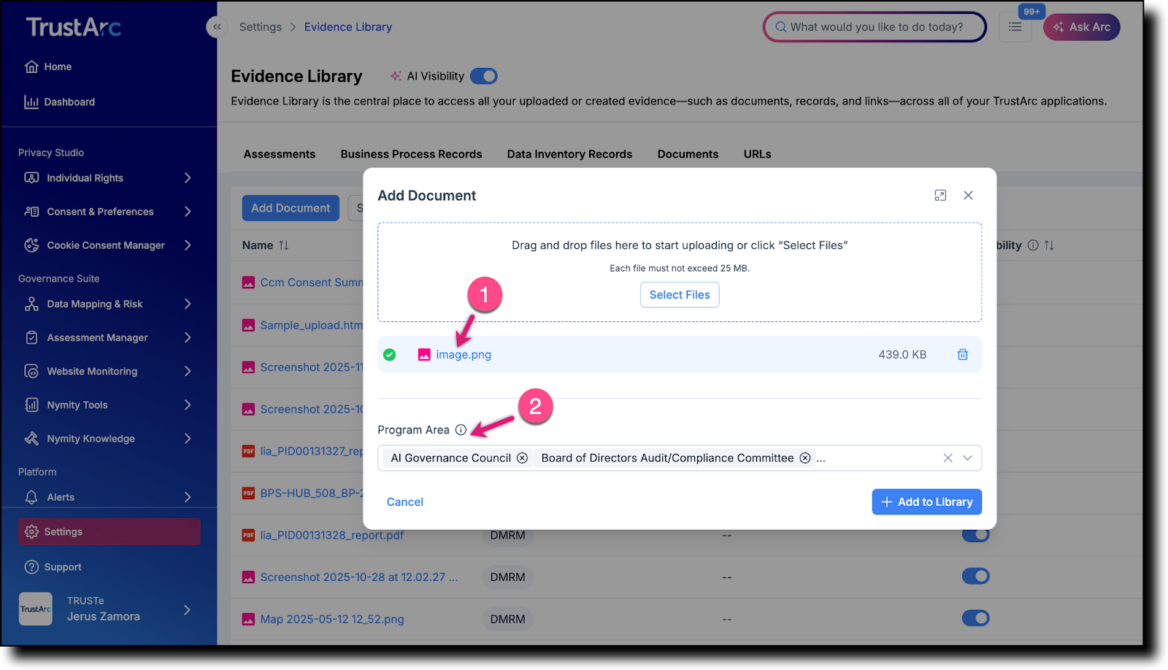Switch to the URLs tab
1168x670 pixels.
757,155
